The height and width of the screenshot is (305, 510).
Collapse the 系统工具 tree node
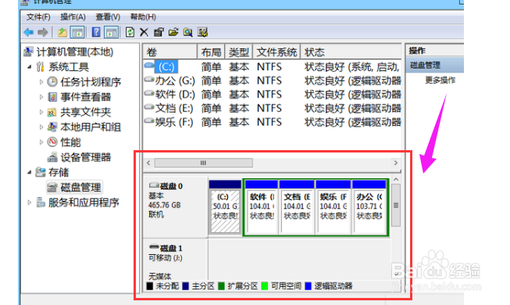coord(29,66)
